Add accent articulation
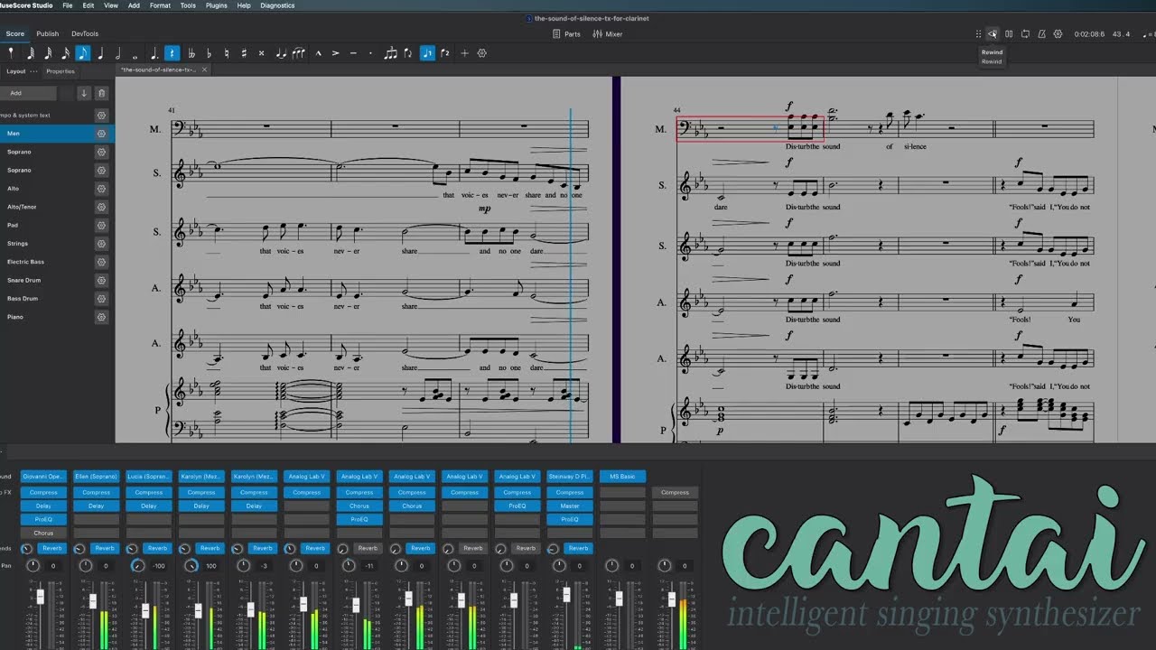Image resolution: width=1156 pixels, height=650 pixels. 335,53
